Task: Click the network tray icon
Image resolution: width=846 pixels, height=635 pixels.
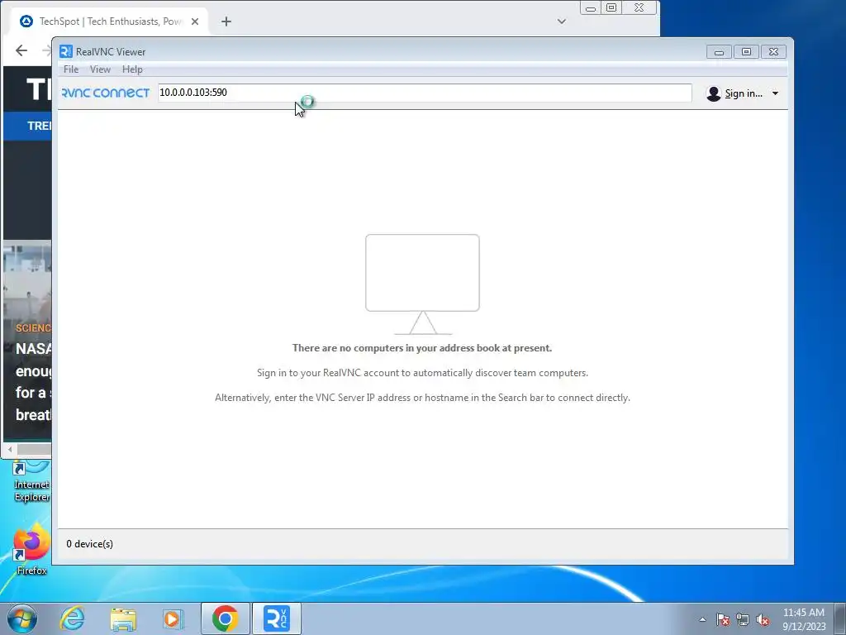Action: [743, 619]
